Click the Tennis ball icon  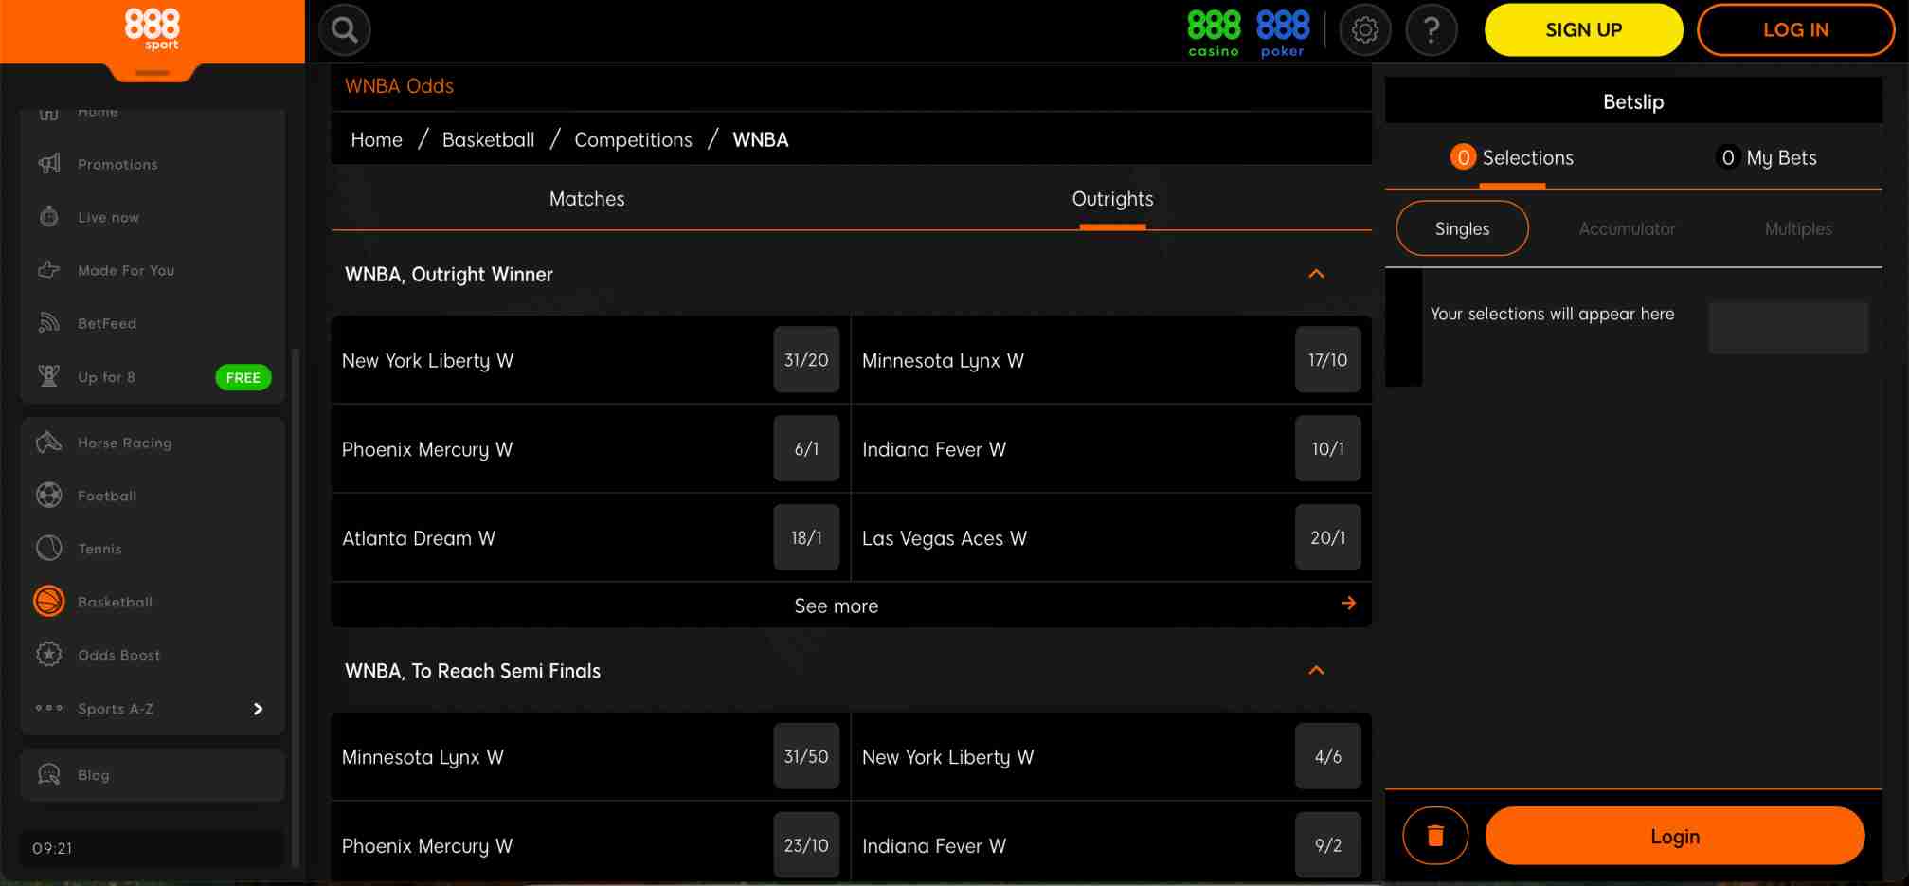pos(49,549)
